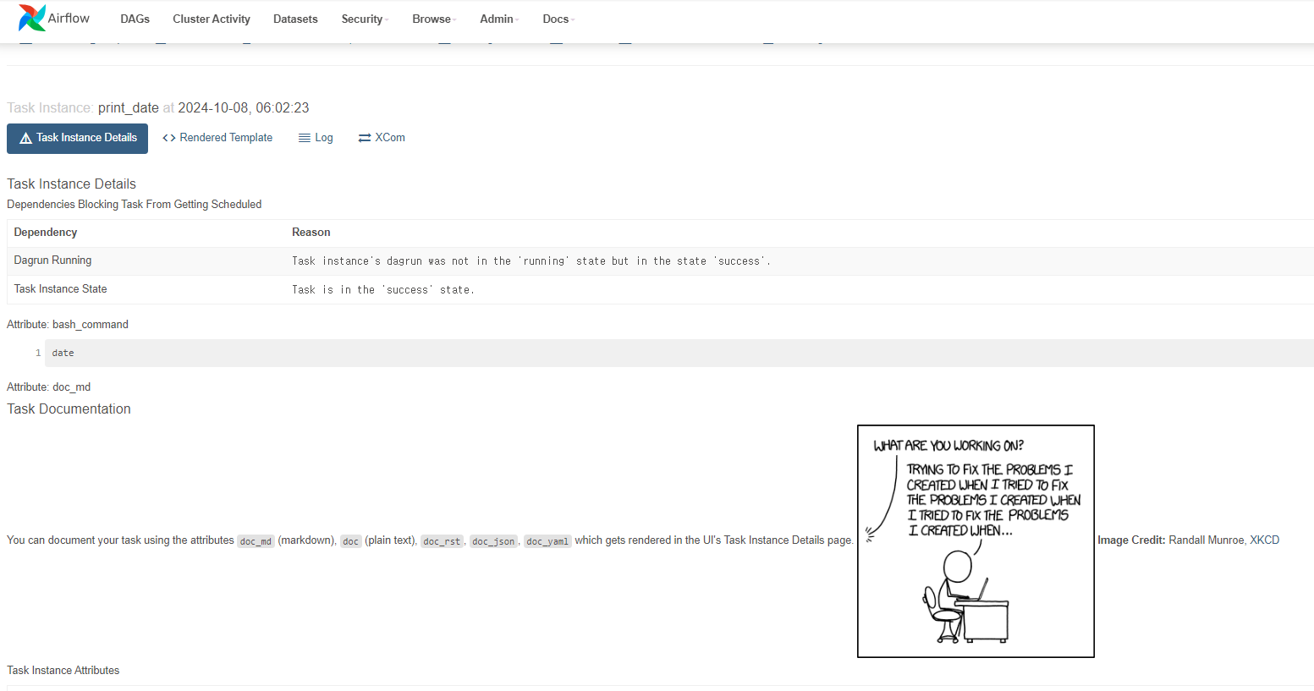Switch to the XCom tab
Screen dimensions: 1314x691
click(x=382, y=138)
